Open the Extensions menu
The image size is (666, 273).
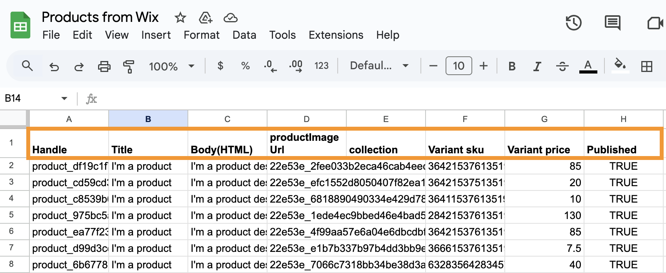pos(336,35)
